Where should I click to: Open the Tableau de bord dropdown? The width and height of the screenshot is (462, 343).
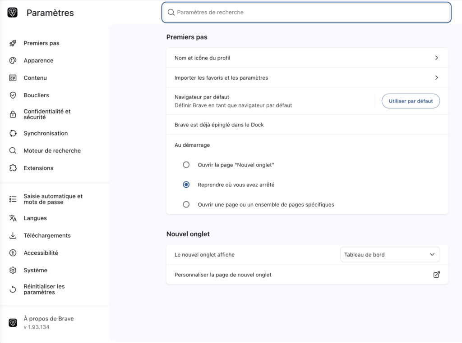[390, 254]
